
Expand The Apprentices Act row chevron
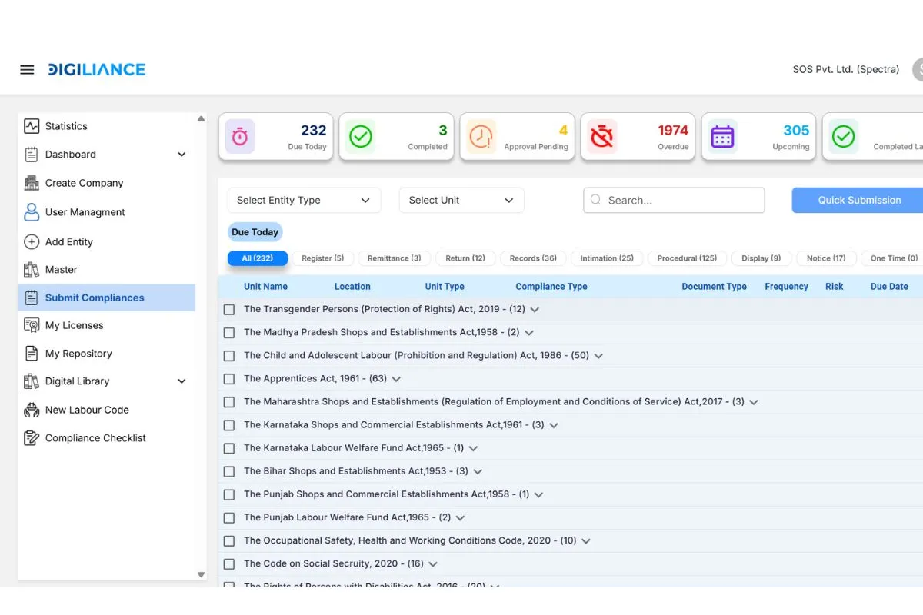tap(396, 379)
